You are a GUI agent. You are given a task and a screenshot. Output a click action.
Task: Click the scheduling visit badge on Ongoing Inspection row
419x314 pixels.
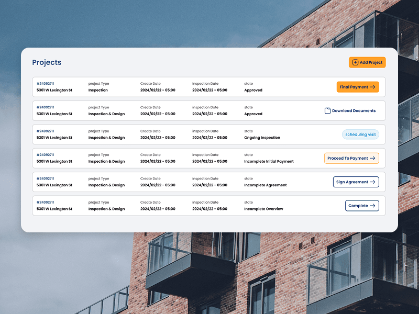(x=360, y=134)
